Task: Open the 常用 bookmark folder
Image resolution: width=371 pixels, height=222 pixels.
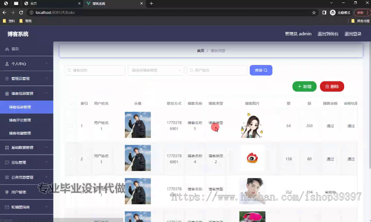Action: coord(25,21)
